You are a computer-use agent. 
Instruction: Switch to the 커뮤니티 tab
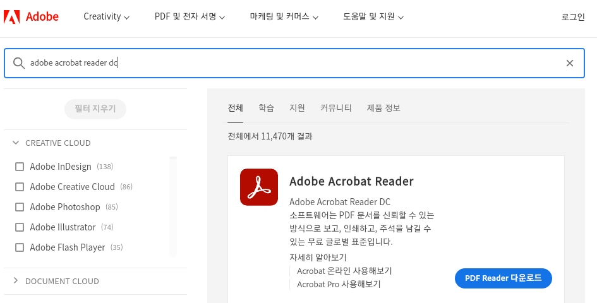[x=336, y=108]
